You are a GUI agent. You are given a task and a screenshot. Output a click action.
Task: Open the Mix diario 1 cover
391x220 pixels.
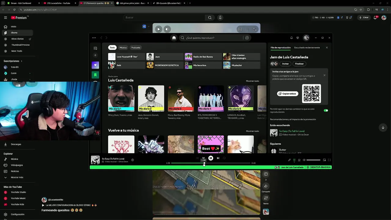click(x=121, y=98)
